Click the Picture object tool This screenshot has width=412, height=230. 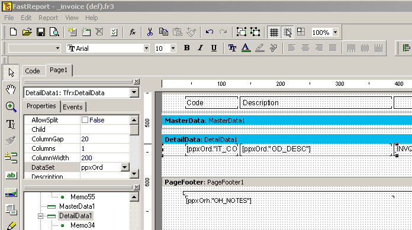click(x=11, y=192)
